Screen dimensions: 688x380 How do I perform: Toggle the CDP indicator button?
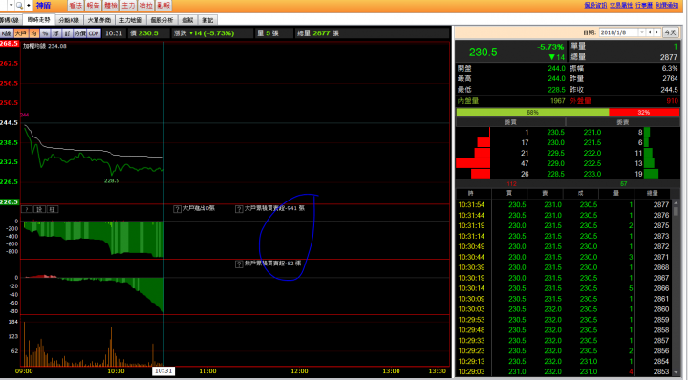point(94,33)
